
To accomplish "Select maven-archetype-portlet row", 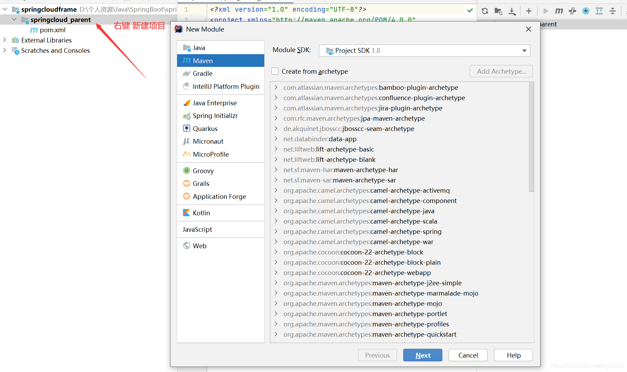I will pos(400,314).
